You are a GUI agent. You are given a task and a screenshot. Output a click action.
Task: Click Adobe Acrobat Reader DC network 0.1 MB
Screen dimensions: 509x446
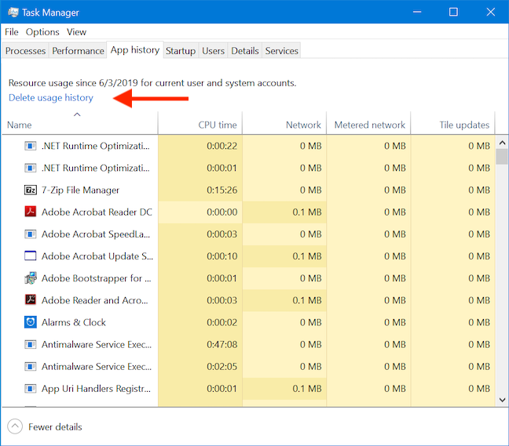307,212
